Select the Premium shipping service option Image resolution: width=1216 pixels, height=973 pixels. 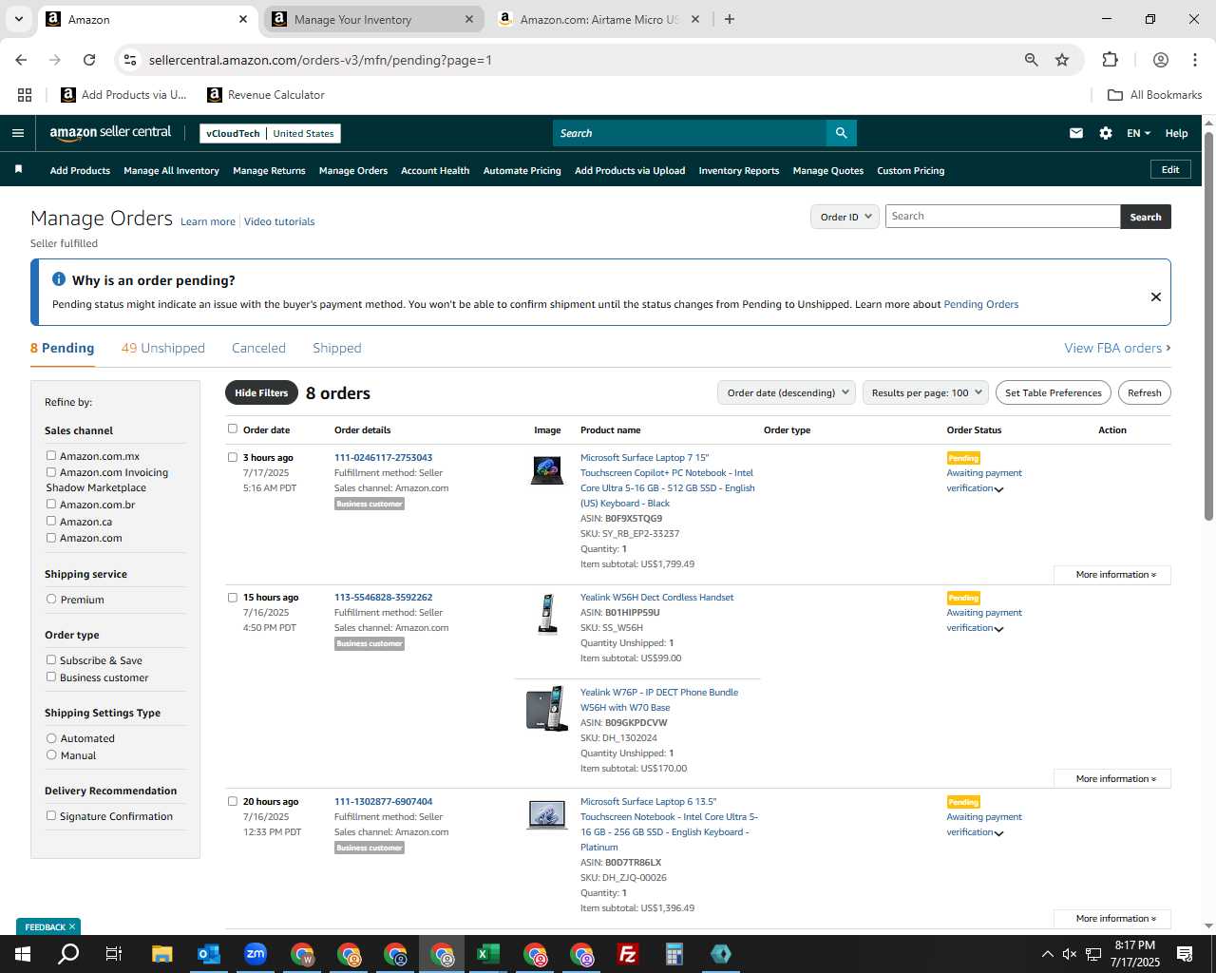pyautogui.click(x=51, y=600)
